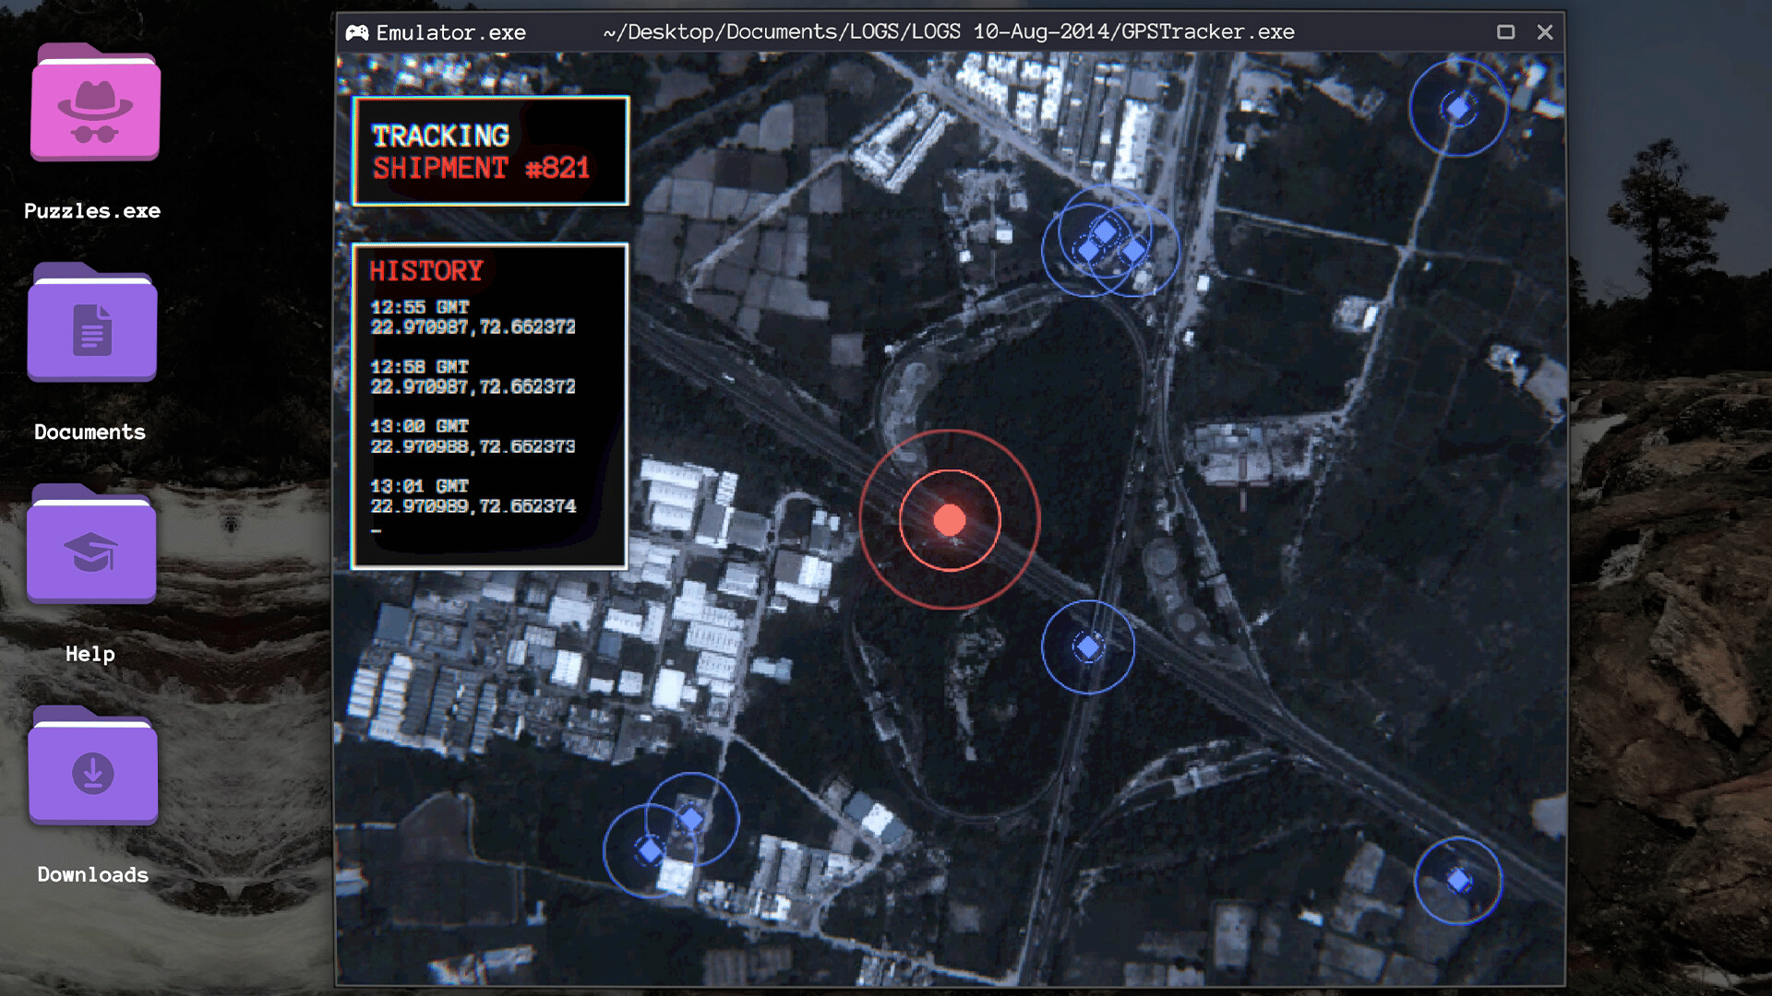Click the gamepad icon beside Emulator.exe

[x=357, y=33]
